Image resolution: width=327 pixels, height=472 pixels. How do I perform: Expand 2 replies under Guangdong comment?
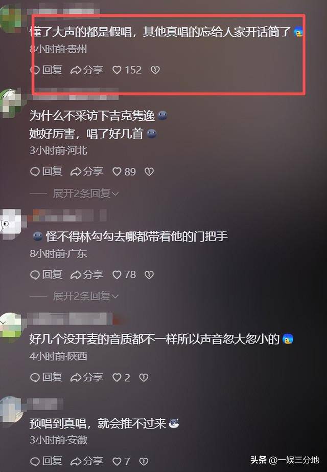[x=86, y=296]
